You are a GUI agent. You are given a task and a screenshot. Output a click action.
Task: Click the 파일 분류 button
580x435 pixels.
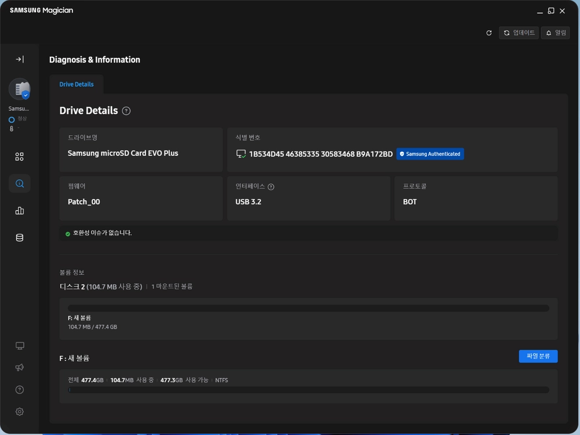538,356
